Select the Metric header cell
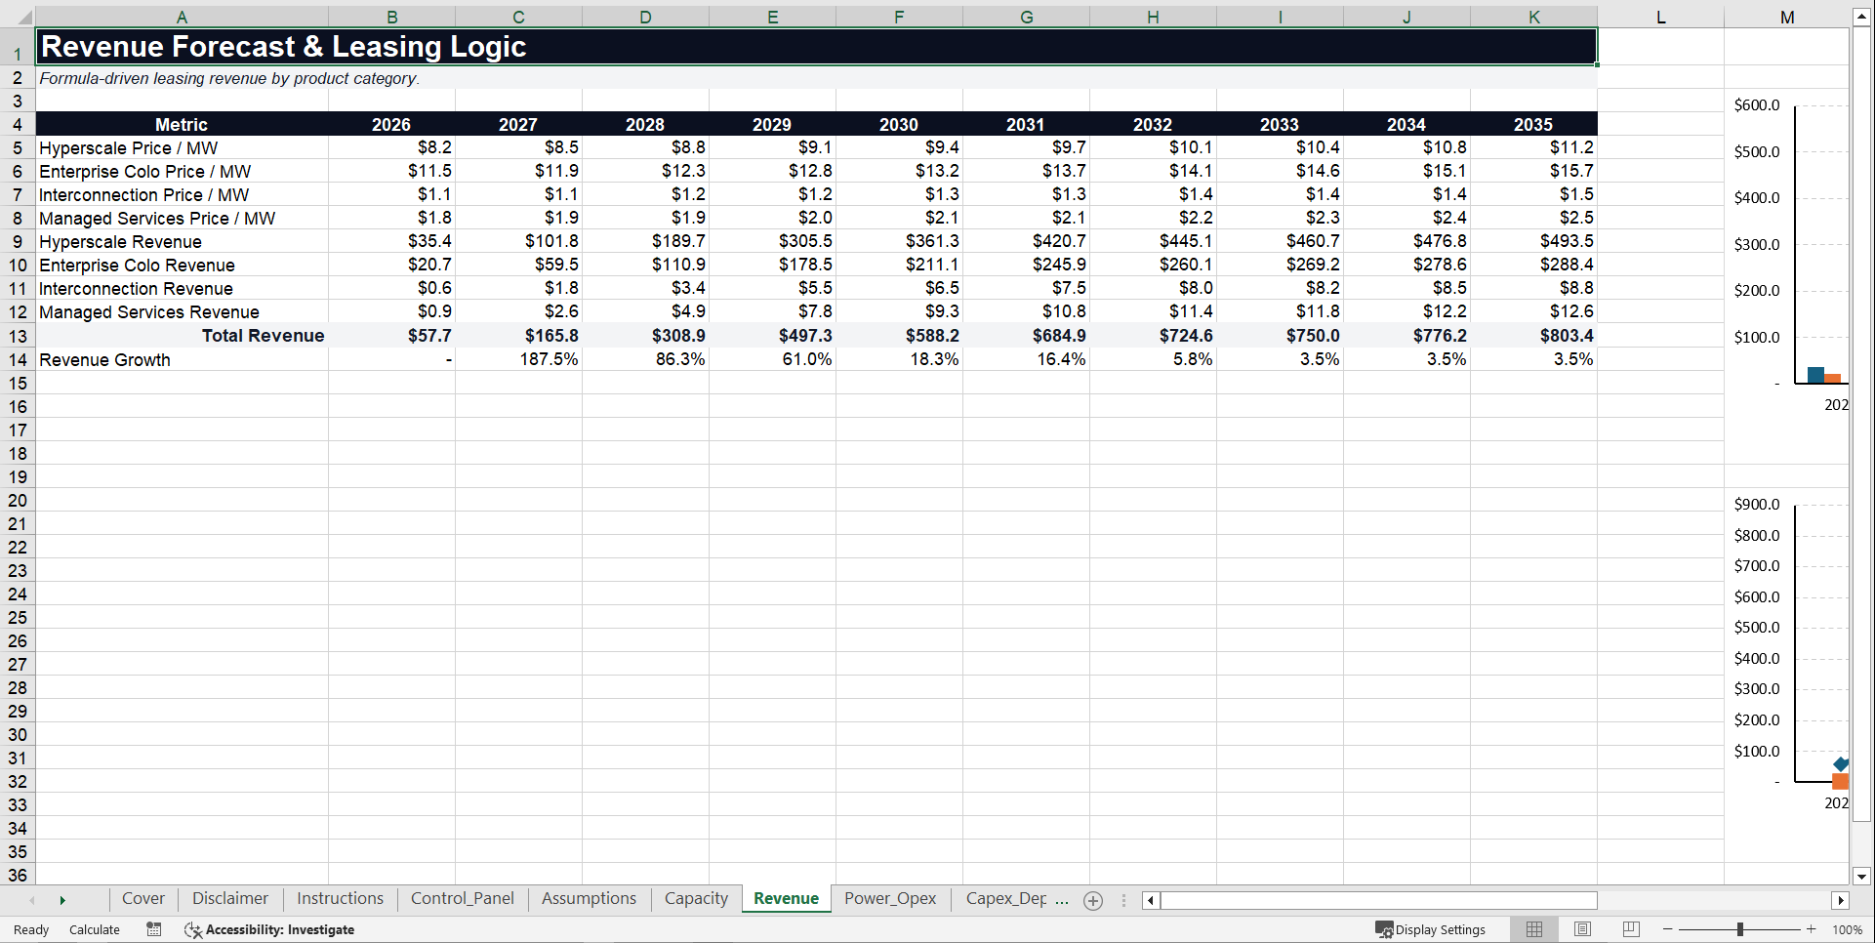The width and height of the screenshot is (1875, 943). click(x=182, y=124)
